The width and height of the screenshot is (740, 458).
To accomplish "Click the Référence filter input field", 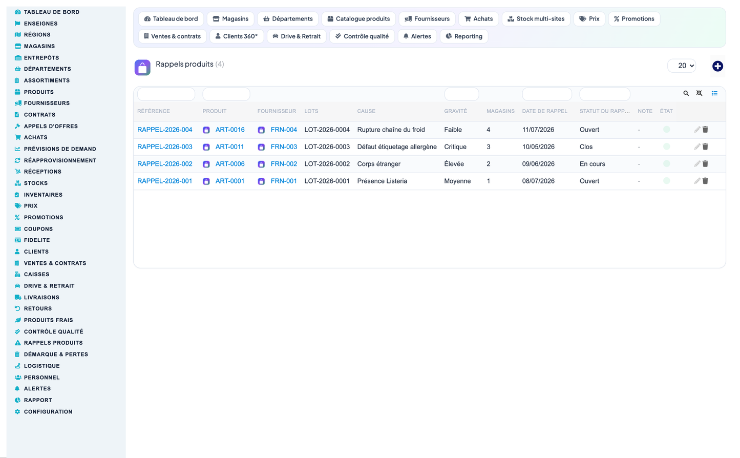I will [x=166, y=94].
